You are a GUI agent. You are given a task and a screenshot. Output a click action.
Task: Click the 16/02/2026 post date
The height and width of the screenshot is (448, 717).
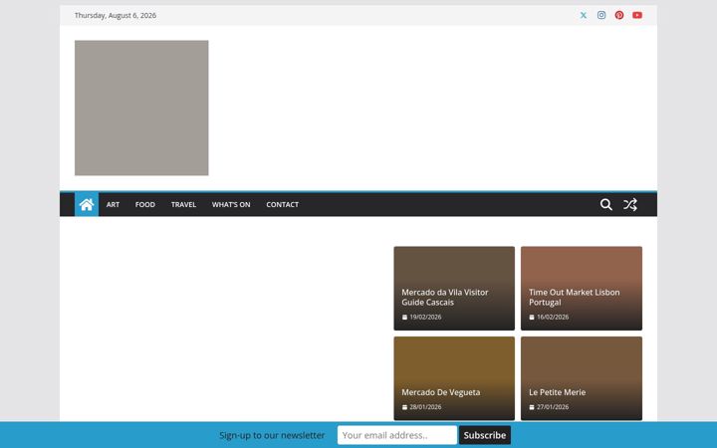(553, 317)
